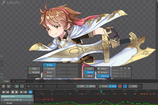Click the Shear row link icon
Screen dimensions: 158x105
[x=80, y=76]
